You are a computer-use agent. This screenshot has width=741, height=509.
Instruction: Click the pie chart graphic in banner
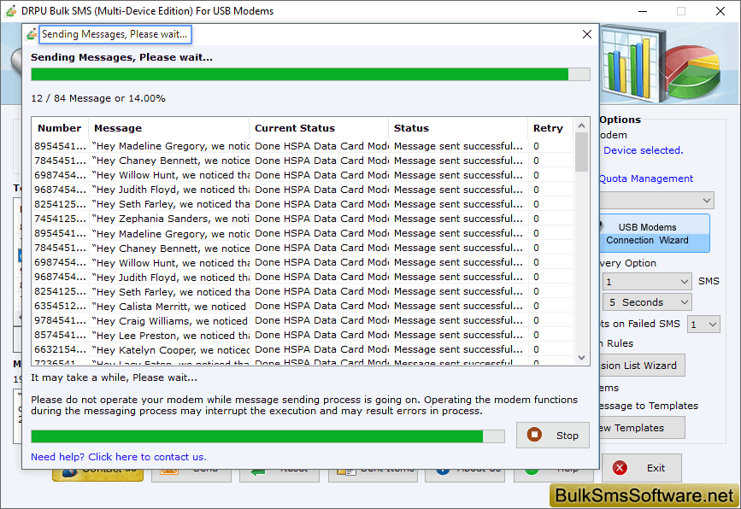[694, 70]
